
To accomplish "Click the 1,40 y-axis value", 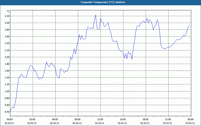I will (x=7, y=78).
